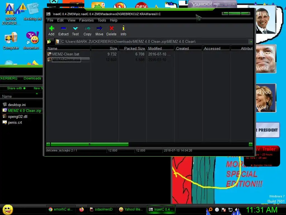Open the Firefox taskbar icon
Image resolution: width=286 pixels, height=215 pixels.
coord(82,209)
